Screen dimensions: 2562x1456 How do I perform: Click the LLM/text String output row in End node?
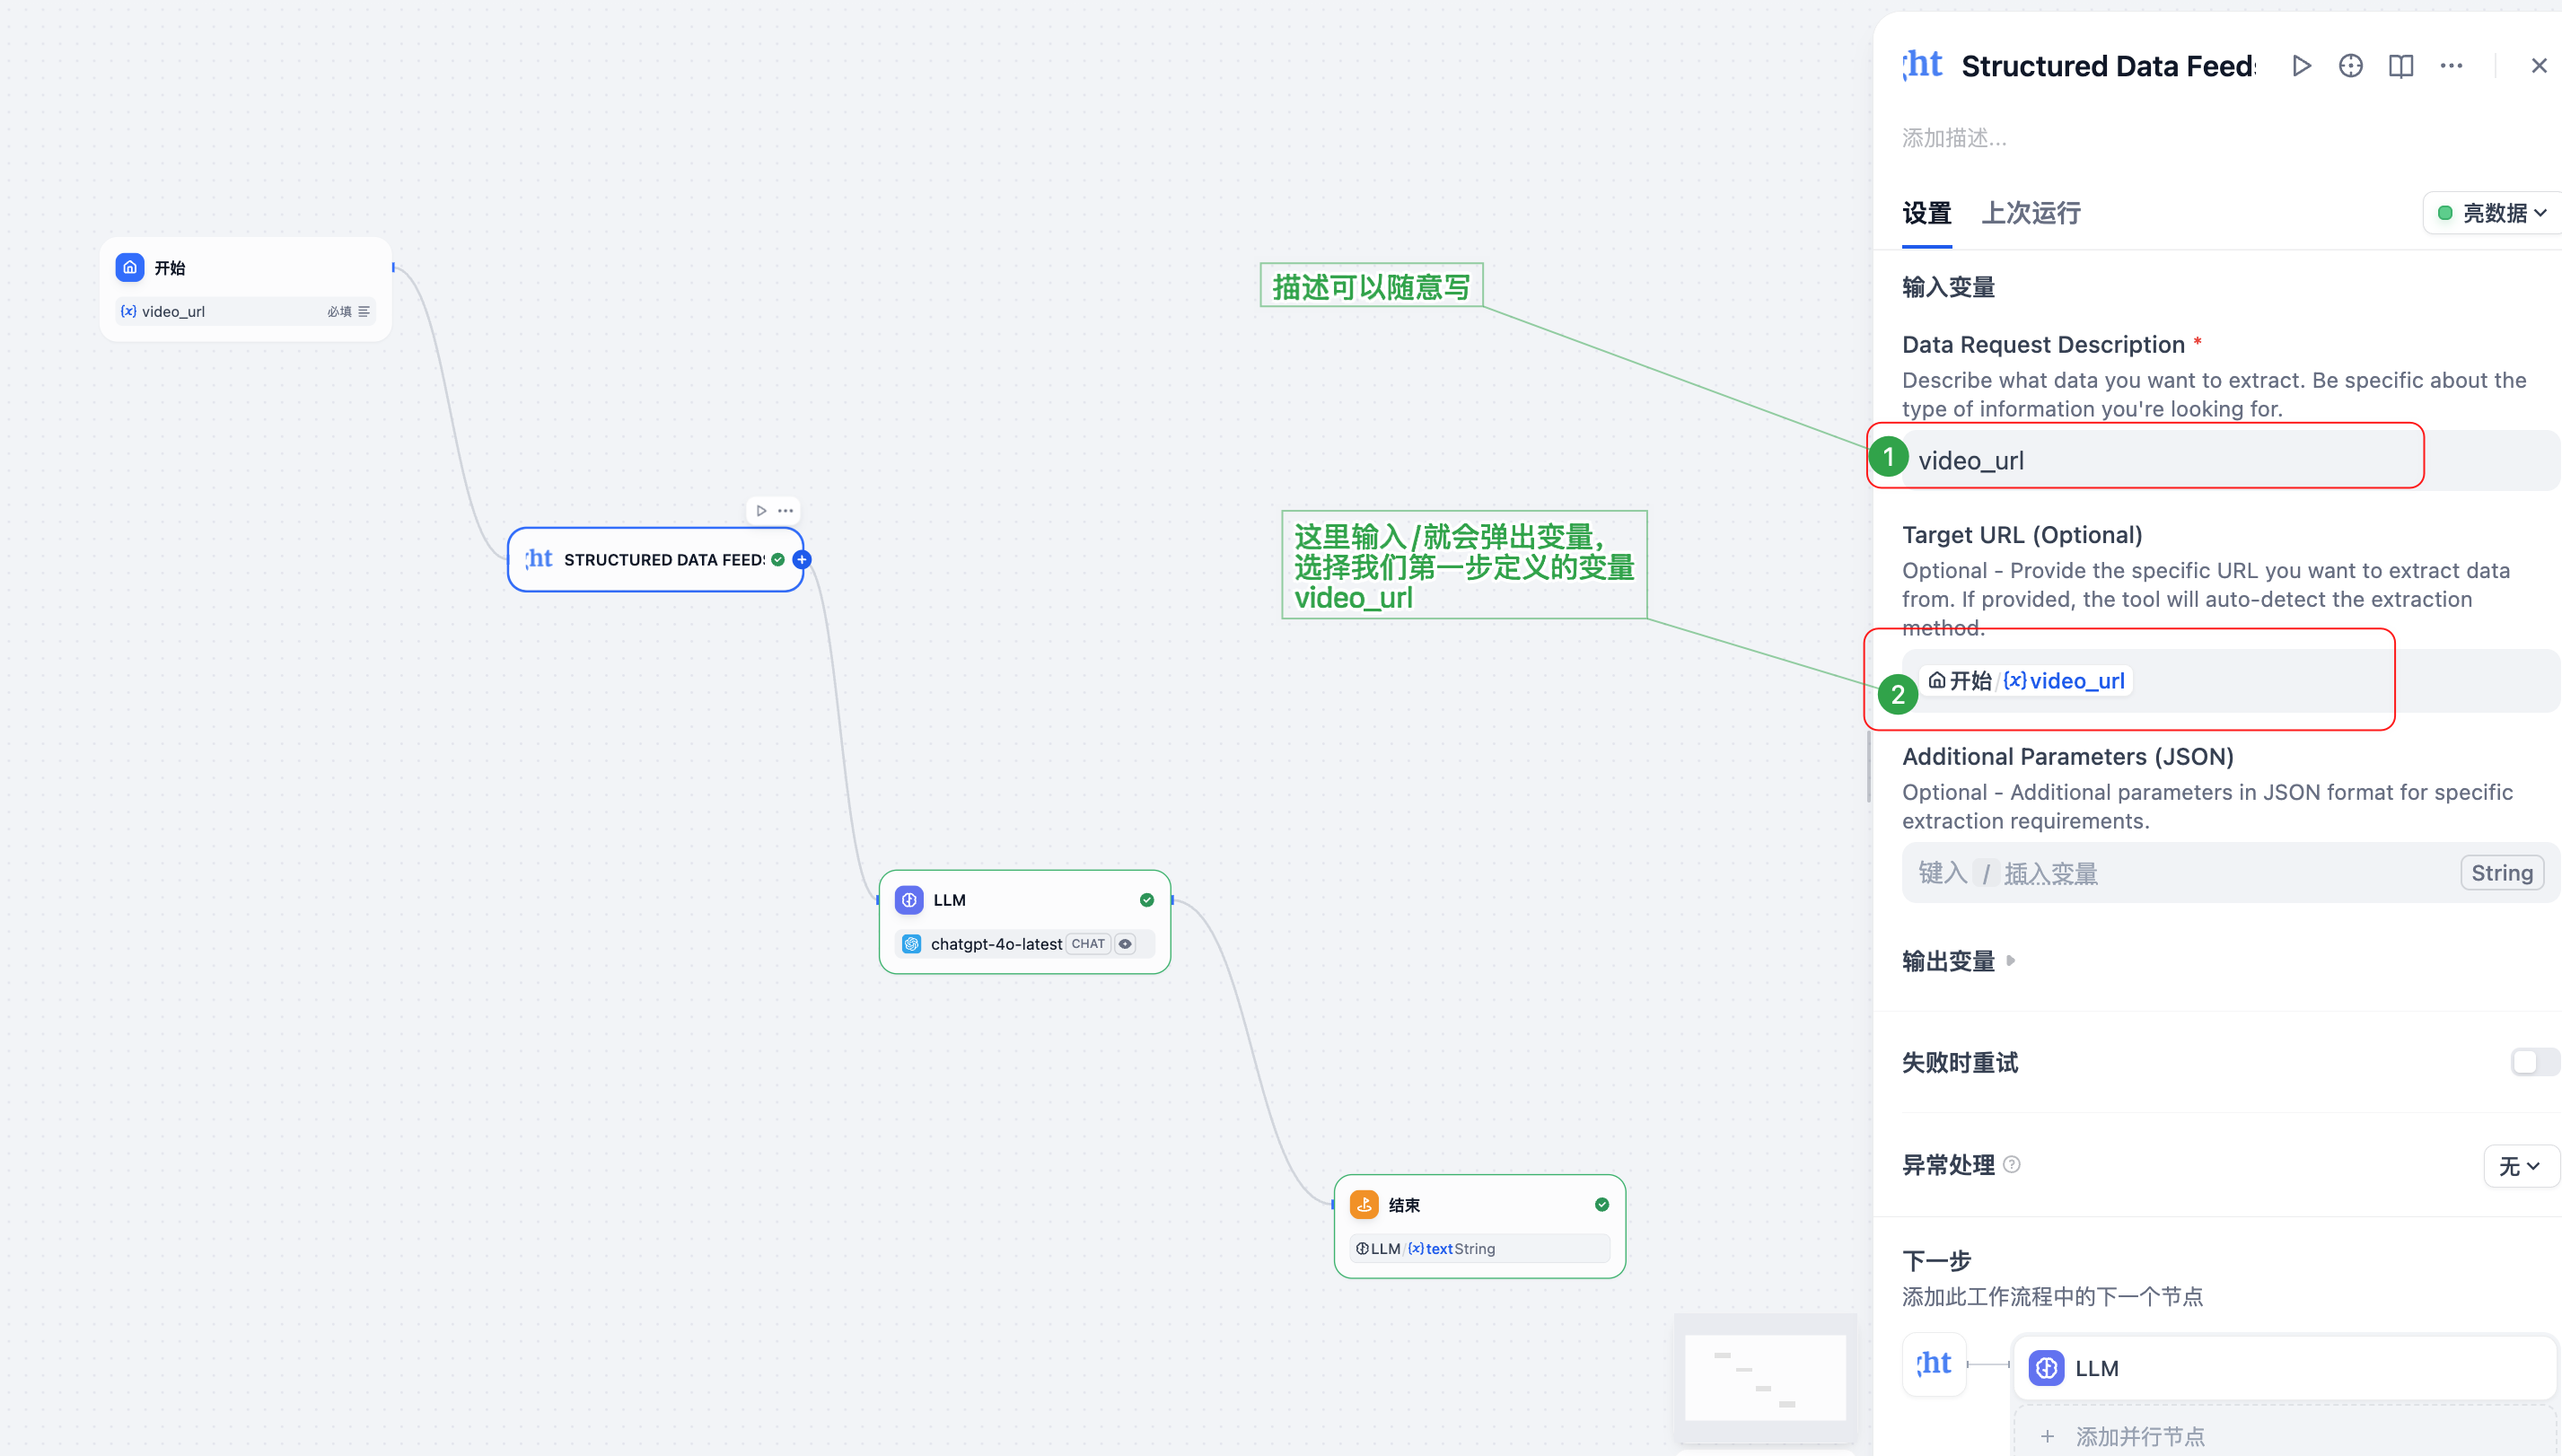(x=1479, y=1248)
